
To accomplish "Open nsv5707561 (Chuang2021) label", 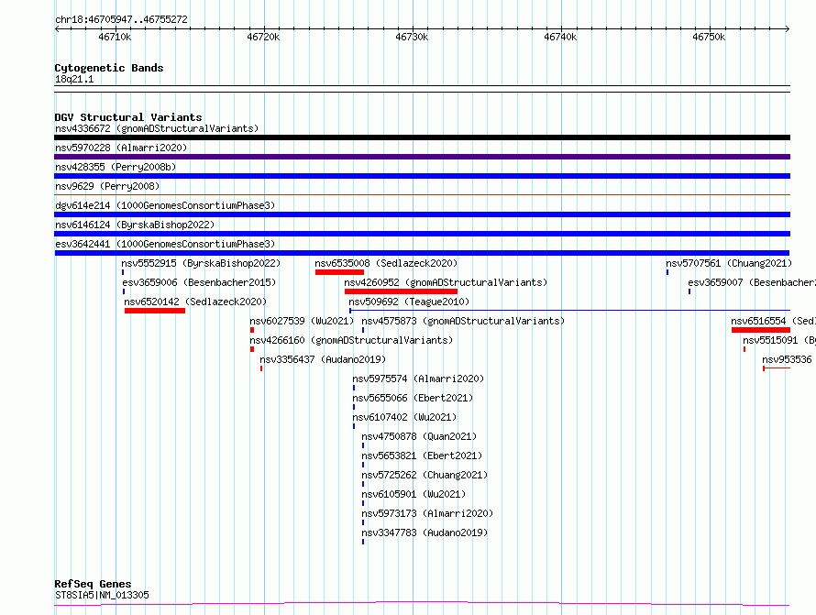I will click(x=729, y=263).
